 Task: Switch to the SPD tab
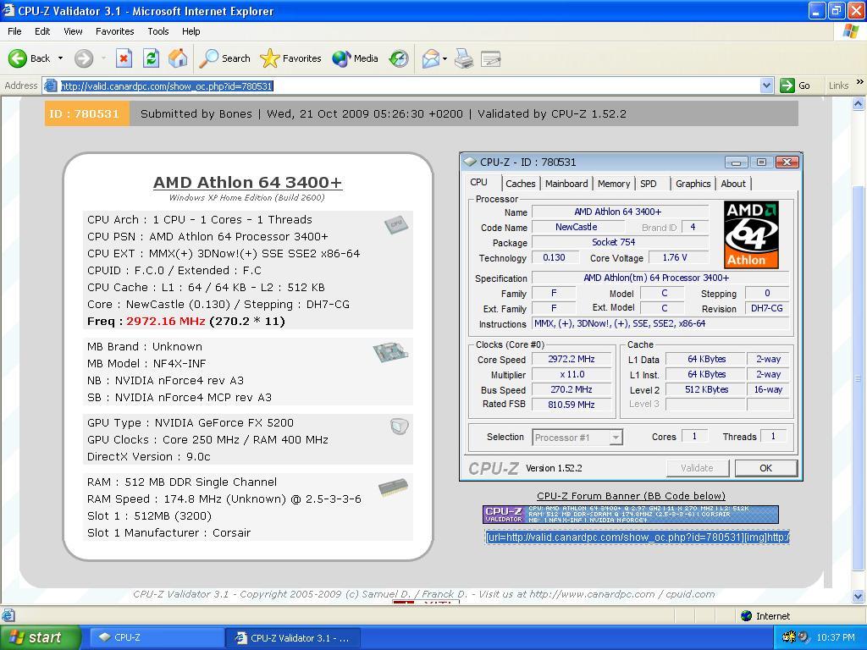tap(649, 184)
